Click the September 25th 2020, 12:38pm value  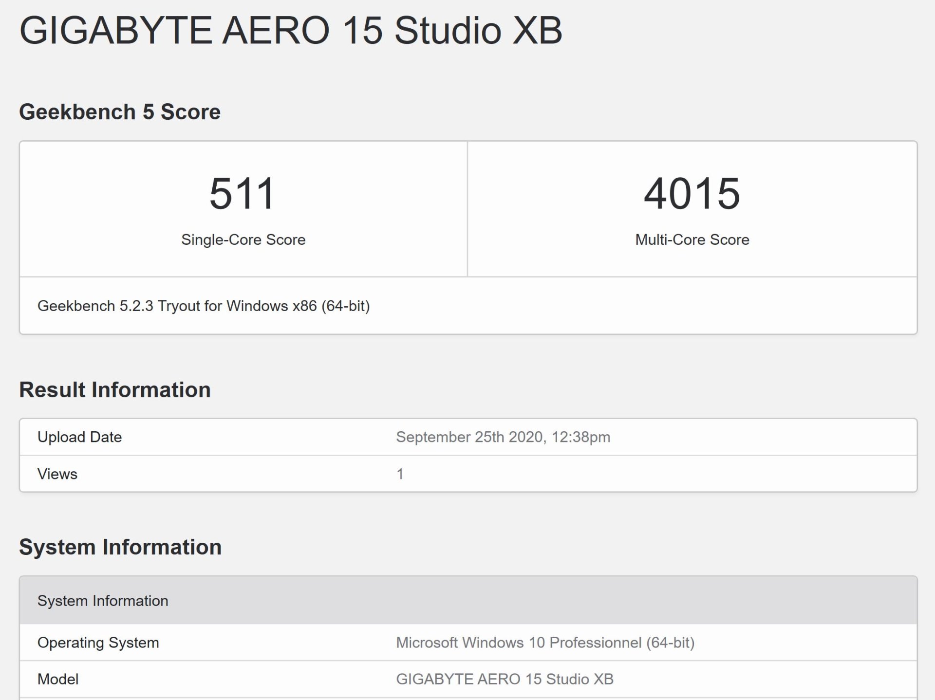point(503,437)
